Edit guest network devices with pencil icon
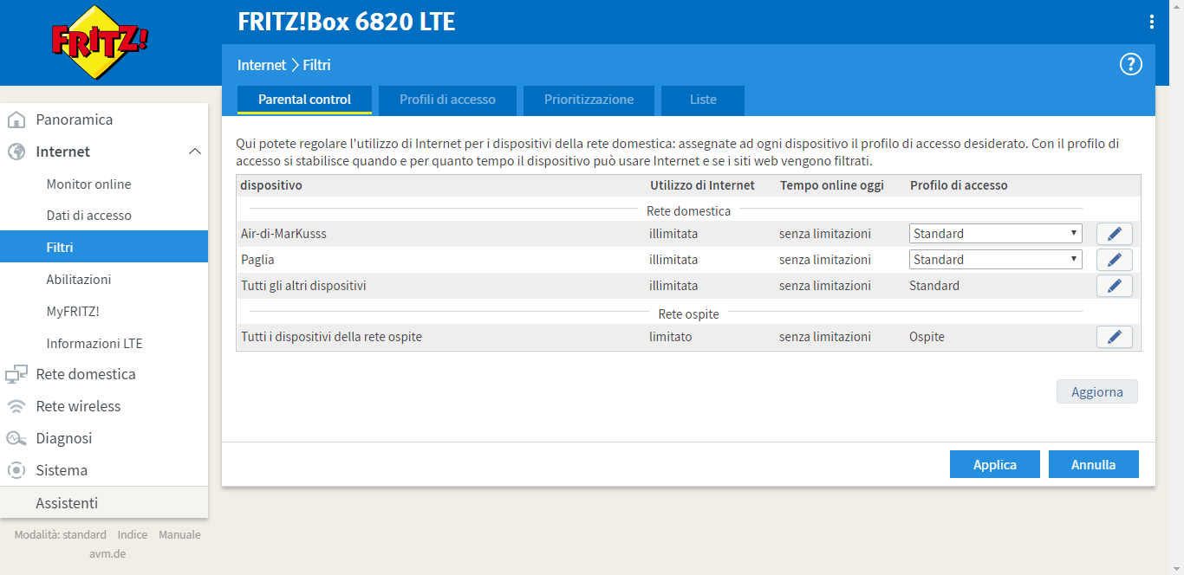The image size is (1184, 575). (1114, 337)
